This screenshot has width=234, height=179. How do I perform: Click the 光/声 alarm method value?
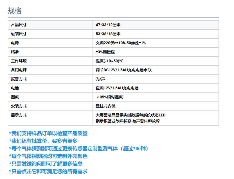click(100, 79)
